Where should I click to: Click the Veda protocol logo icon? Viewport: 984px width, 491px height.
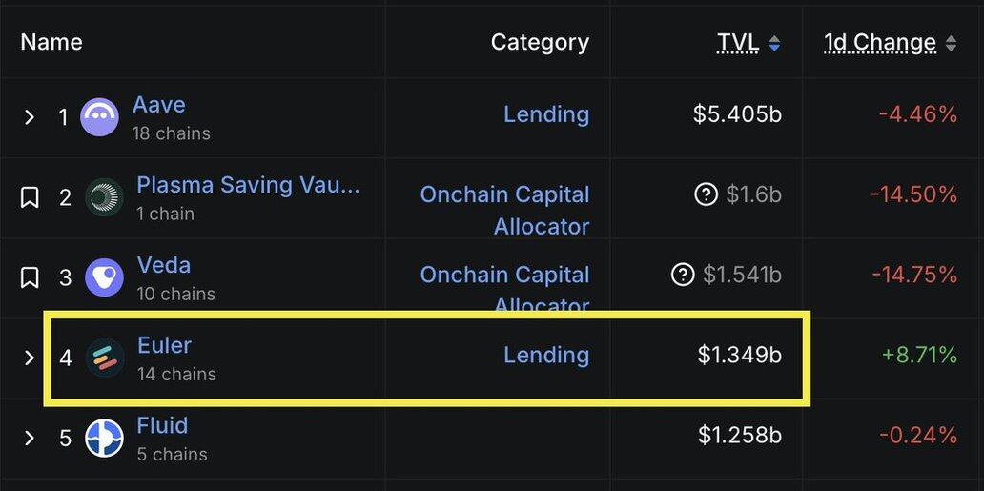pyautogui.click(x=103, y=277)
